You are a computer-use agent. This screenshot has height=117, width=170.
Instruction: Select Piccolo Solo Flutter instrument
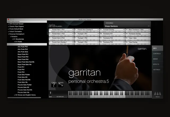[25, 85]
